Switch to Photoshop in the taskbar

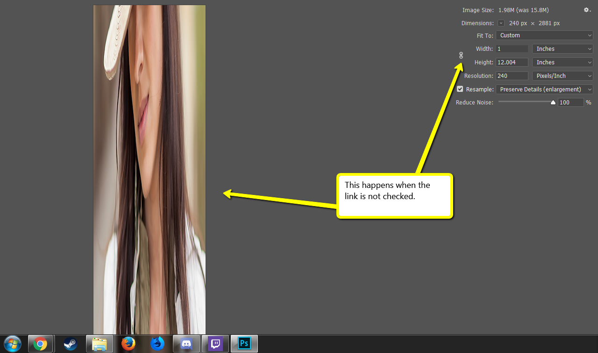coord(244,344)
